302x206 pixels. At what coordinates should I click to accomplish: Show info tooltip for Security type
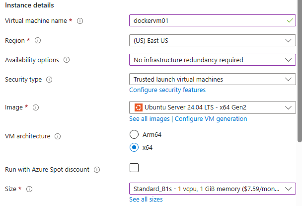pyautogui.click(x=49, y=80)
